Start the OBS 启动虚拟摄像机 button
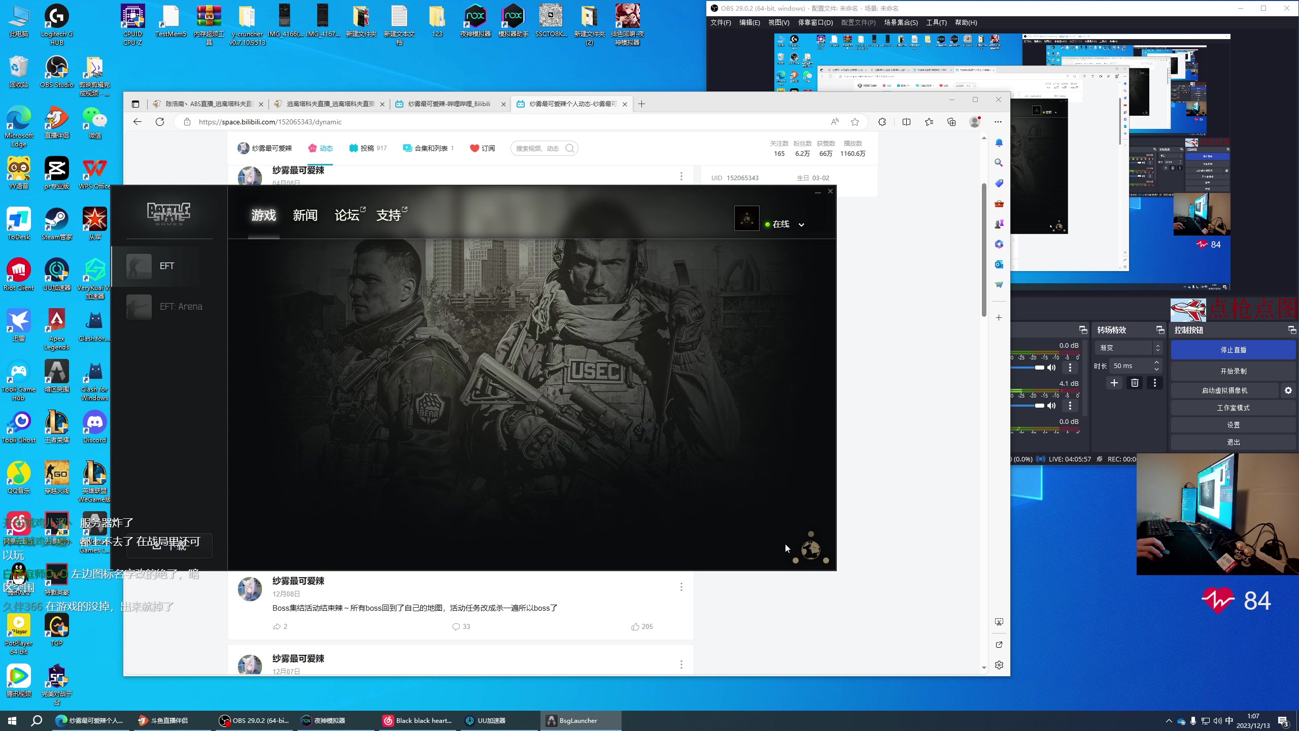The width and height of the screenshot is (1299, 731). [x=1224, y=390]
